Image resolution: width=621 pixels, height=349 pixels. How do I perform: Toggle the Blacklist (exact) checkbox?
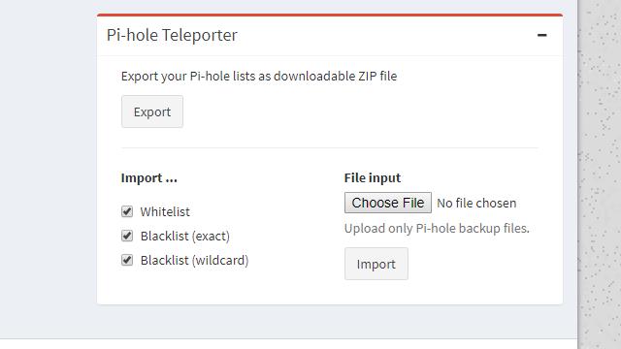point(127,236)
